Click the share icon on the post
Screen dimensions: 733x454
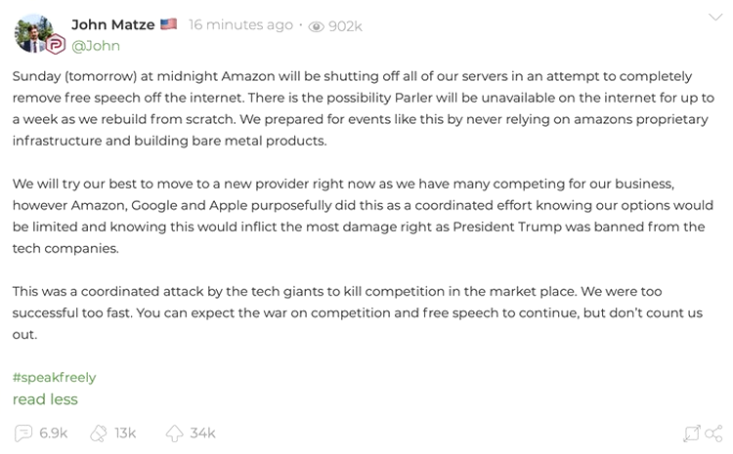click(x=714, y=433)
